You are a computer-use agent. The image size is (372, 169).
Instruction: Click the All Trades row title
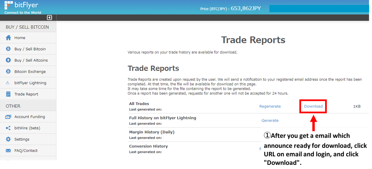(139, 104)
